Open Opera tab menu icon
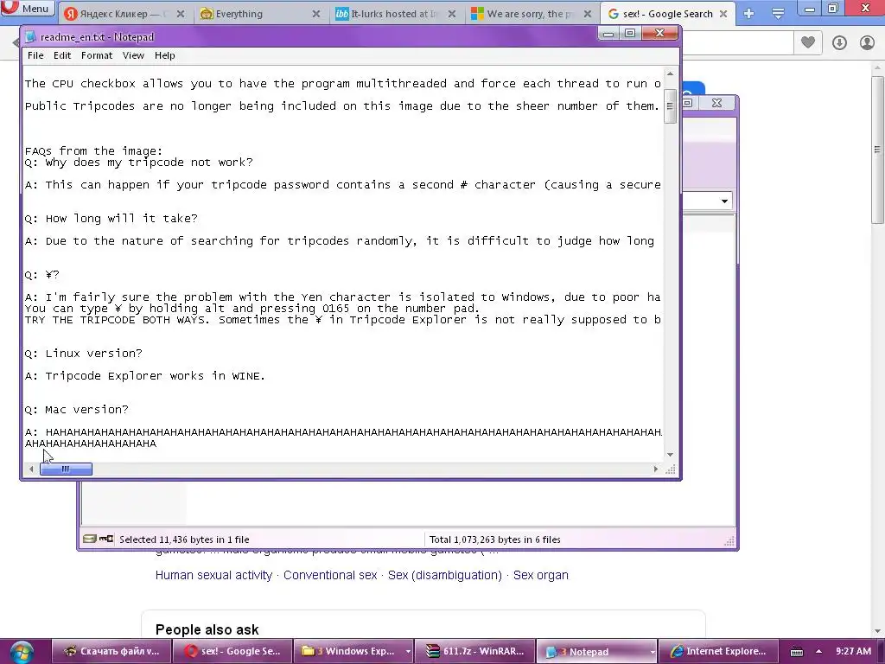 (x=778, y=14)
